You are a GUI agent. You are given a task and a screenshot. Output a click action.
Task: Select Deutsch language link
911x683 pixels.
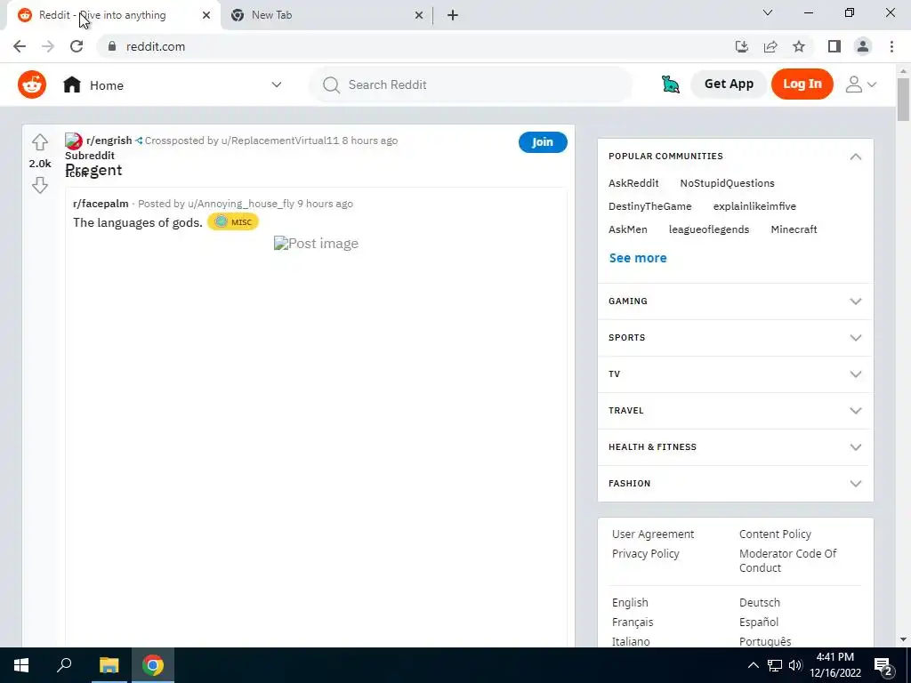(x=760, y=603)
